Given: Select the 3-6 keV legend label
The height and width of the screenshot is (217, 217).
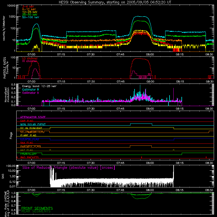Looking at the screenshot, I should tap(28, 7).
